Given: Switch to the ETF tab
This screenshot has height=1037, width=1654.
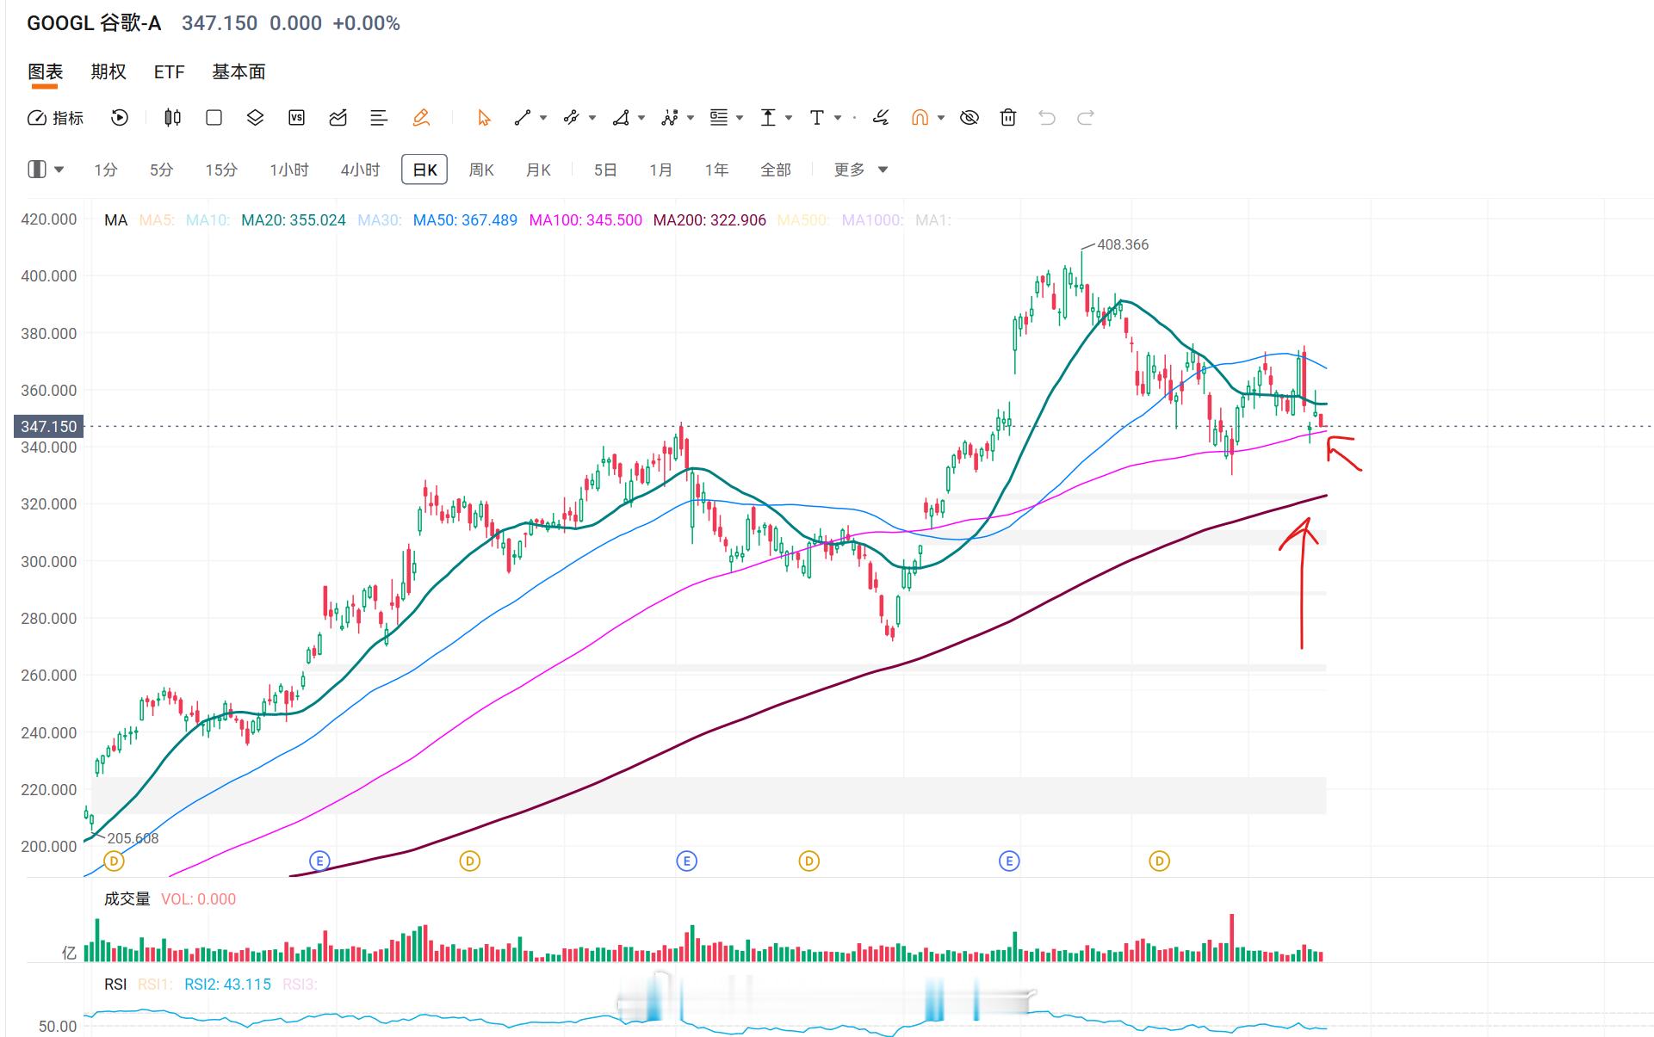Looking at the screenshot, I should pyautogui.click(x=169, y=72).
